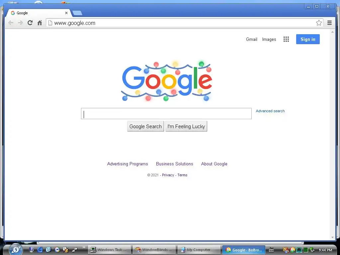Click the blue Sign in button
This screenshot has height=255, width=340.
(308, 39)
